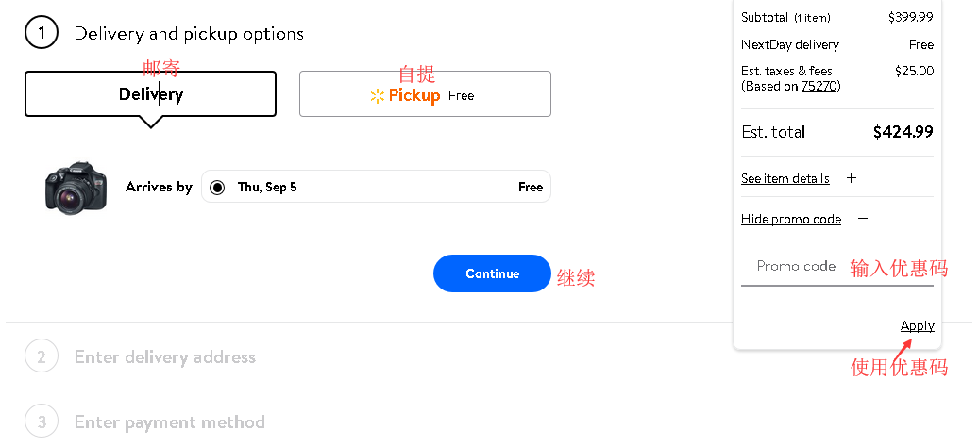The width and height of the screenshot is (979, 446).
Task: Switch to the Delivery option tab
Action: point(151,94)
